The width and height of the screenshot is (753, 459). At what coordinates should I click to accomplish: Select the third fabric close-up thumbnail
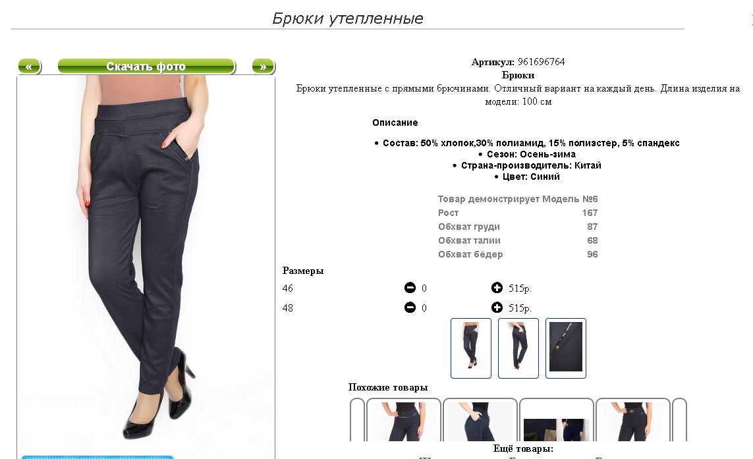click(566, 348)
